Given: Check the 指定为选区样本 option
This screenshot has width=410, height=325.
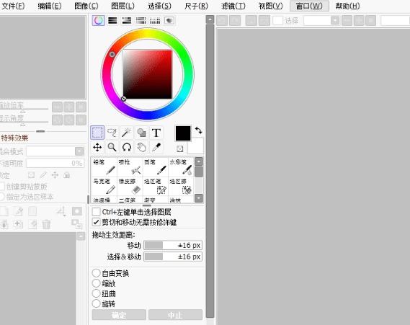Looking at the screenshot, I should pos(2,197).
